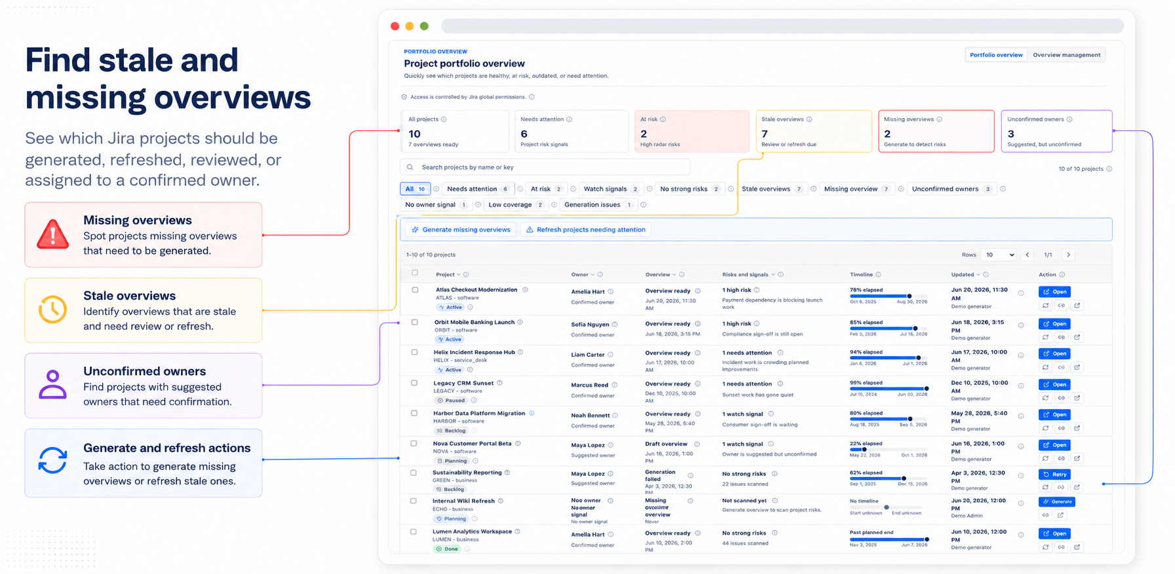This screenshot has height=574, width=1175.
Task: Click Open button for Atlas Checkout Modernization
Action: [x=1054, y=292]
